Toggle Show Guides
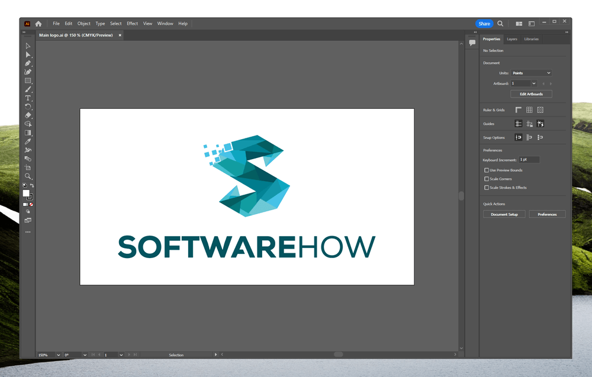 519,124
